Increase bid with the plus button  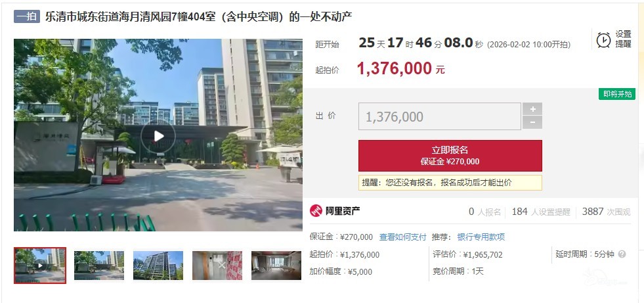532,109
